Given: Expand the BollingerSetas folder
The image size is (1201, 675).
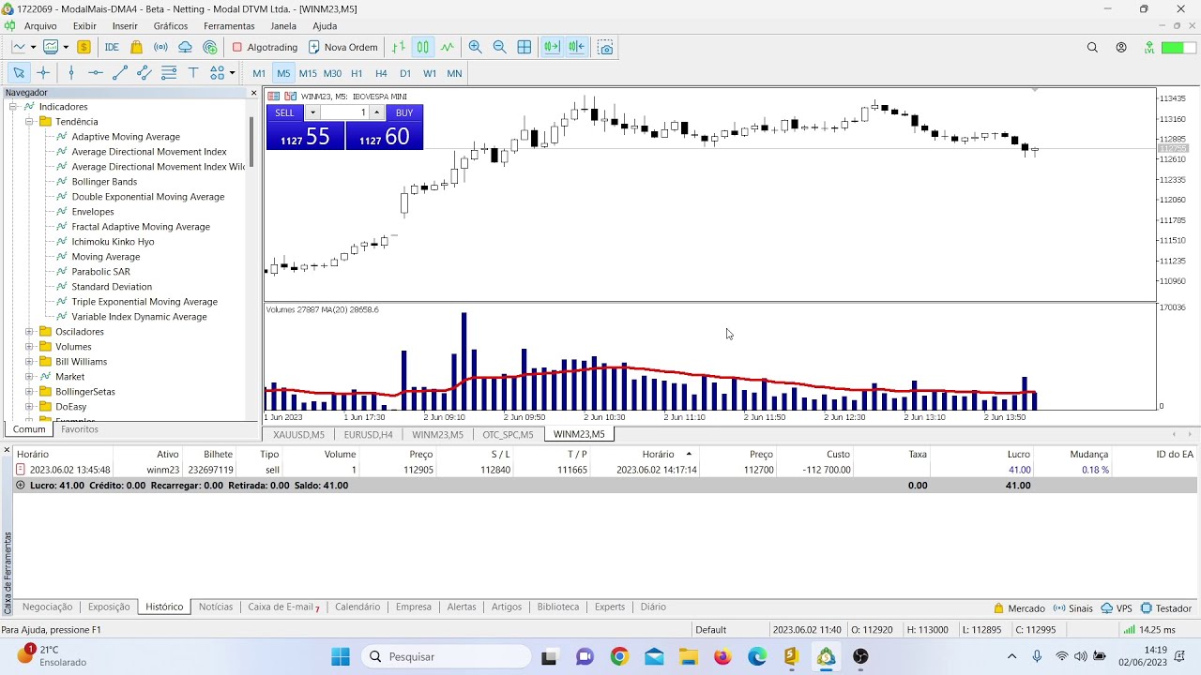Looking at the screenshot, I should point(29,392).
